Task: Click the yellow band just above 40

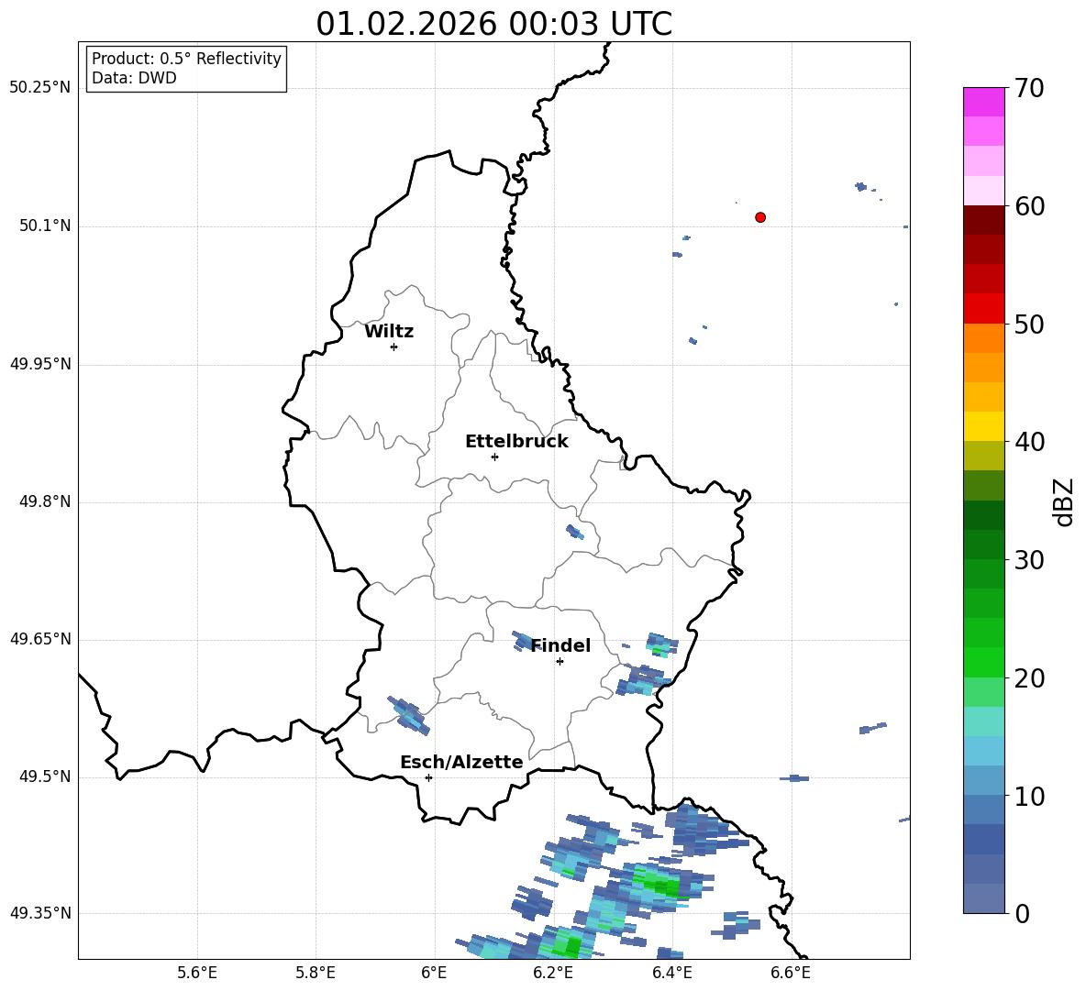Action: (983, 426)
